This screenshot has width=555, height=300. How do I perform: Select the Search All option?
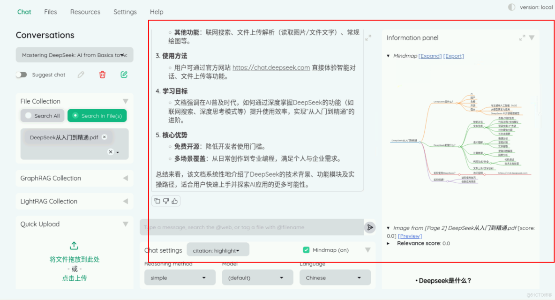tap(42, 115)
